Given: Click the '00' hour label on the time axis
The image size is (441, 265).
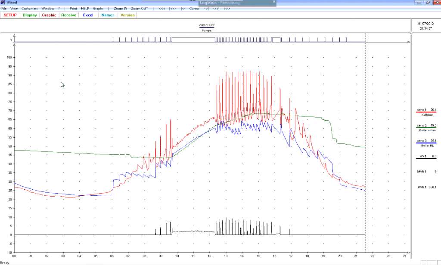Looking at the screenshot, I should pos(14,256).
